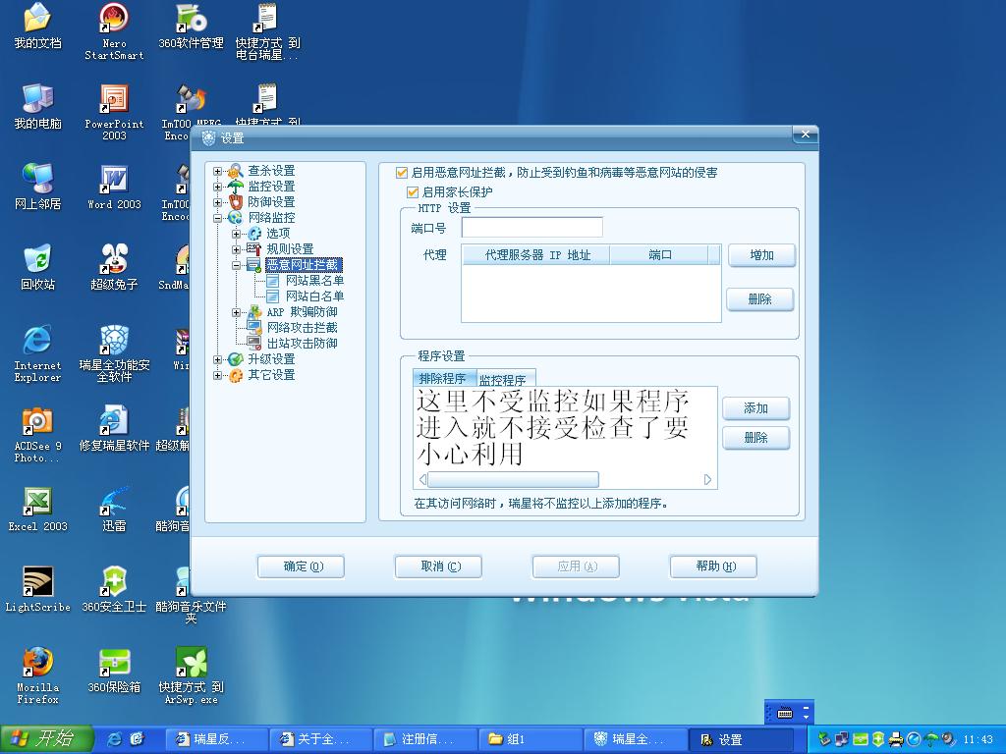
Task: Open 360安全卫士 desktop icon
Action: coord(114,582)
